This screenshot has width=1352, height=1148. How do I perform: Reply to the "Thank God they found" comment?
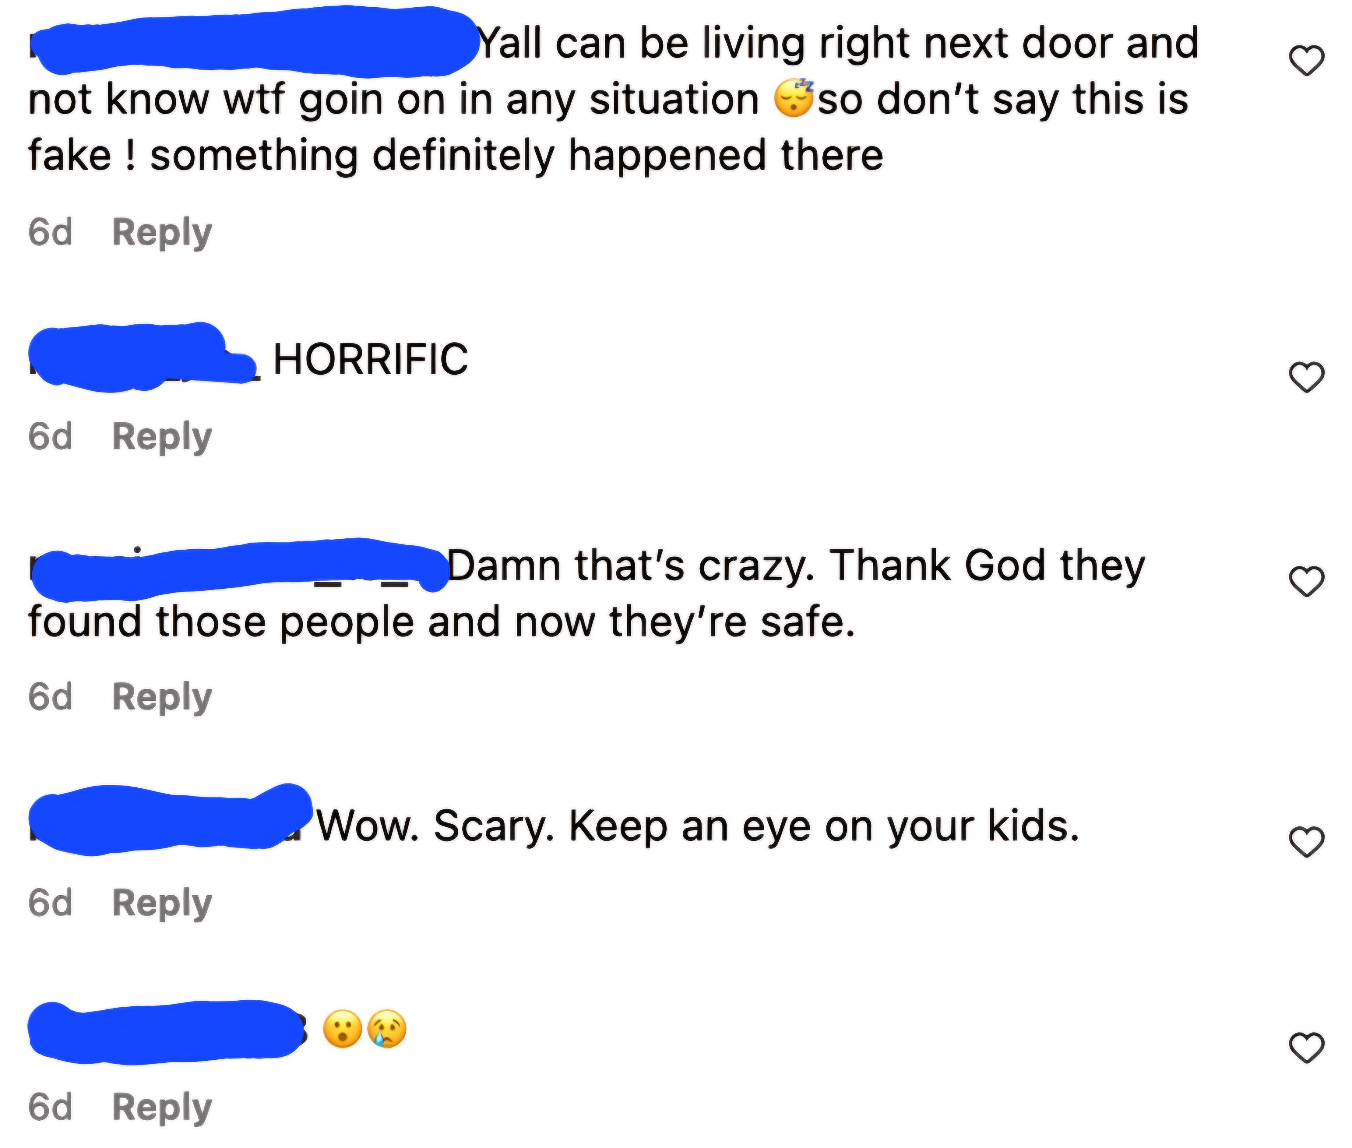pyautogui.click(x=162, y=698)
